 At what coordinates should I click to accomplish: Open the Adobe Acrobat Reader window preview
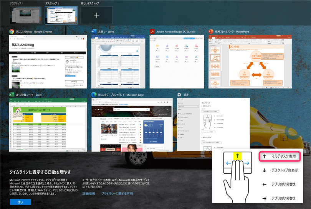[x=177, y=62]
